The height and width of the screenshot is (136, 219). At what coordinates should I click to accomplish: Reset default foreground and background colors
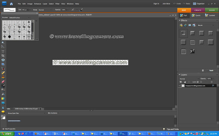point(1,119)
